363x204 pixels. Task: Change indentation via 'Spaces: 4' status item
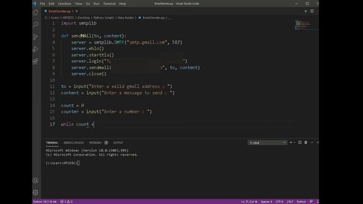(267, 202)
